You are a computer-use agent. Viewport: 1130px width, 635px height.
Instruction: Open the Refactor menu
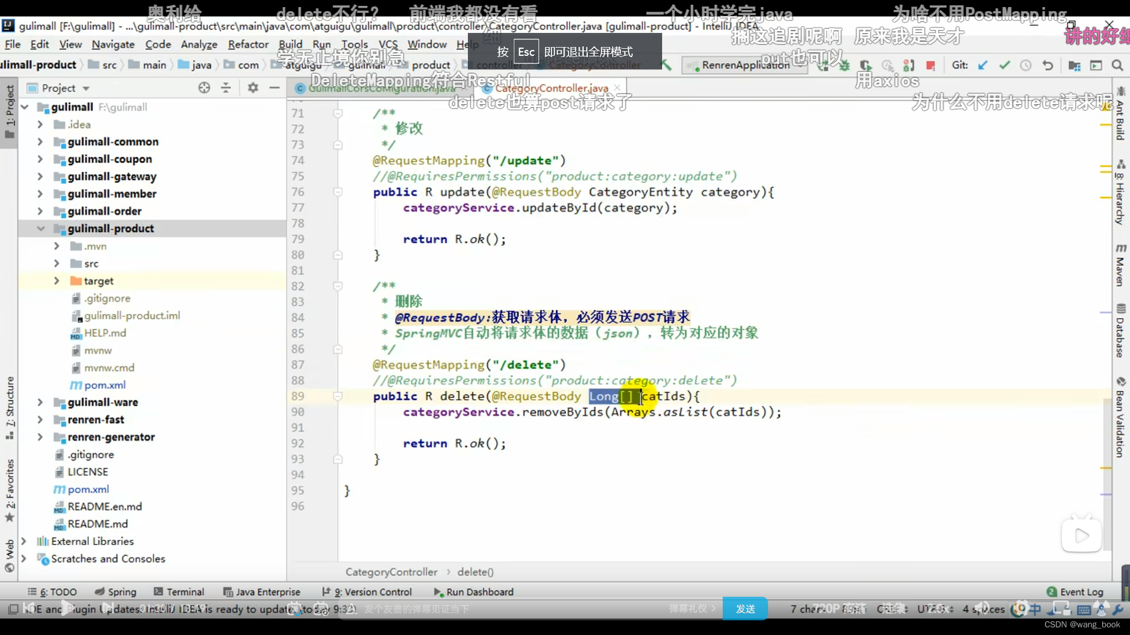click(x=248, y=44)
